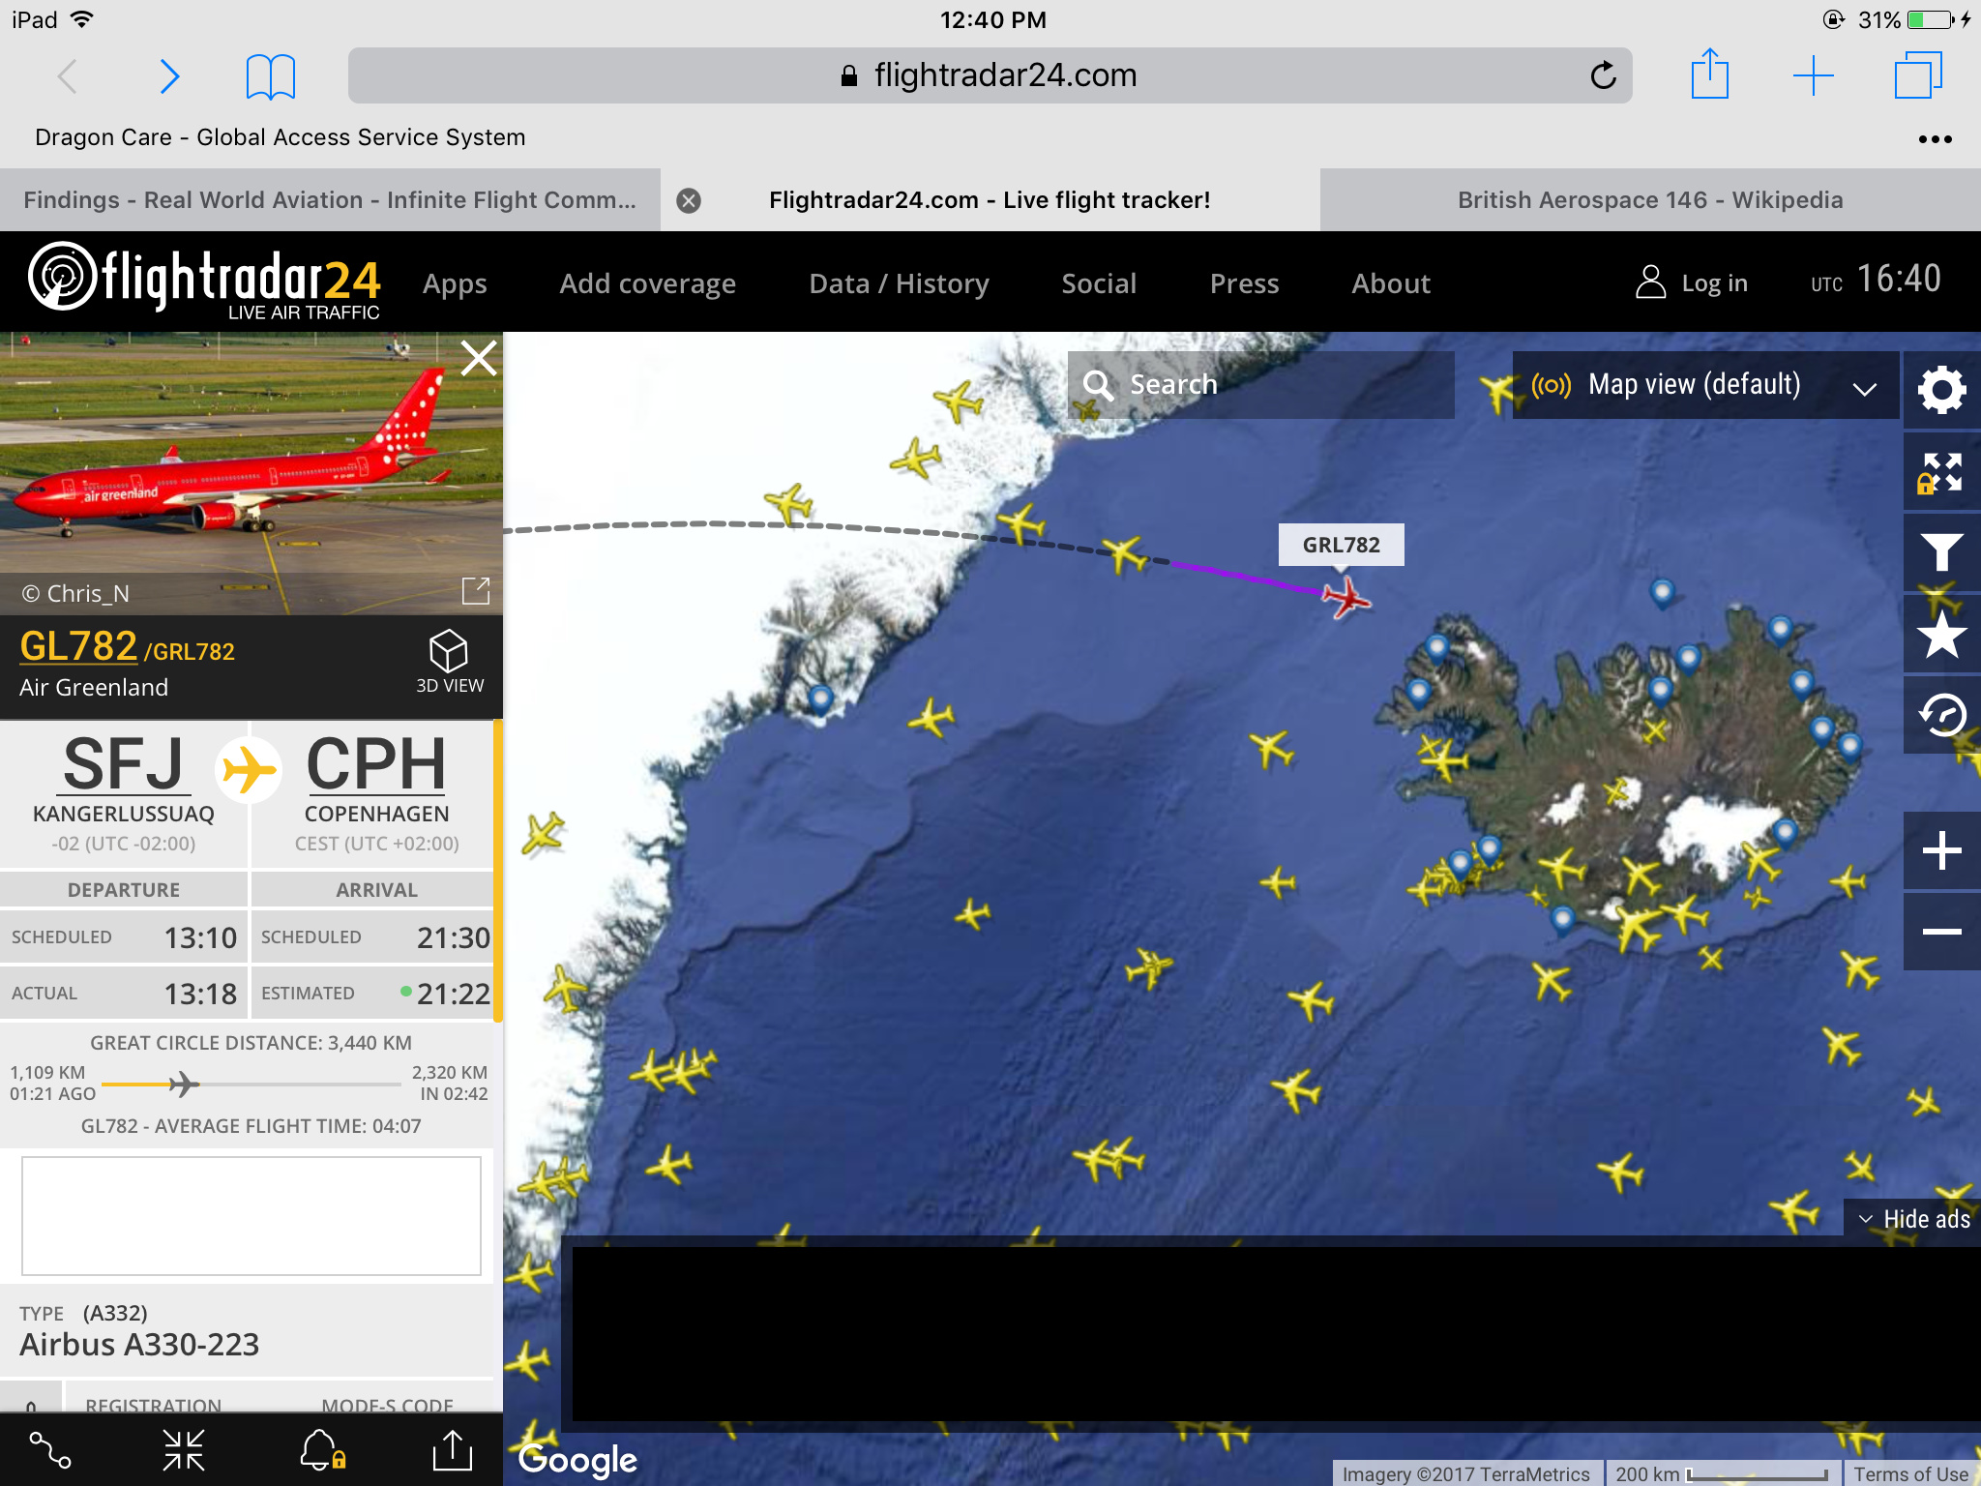Click the Log in link
Viewport: 1981px width, 1486px height.
point(1692,282)
